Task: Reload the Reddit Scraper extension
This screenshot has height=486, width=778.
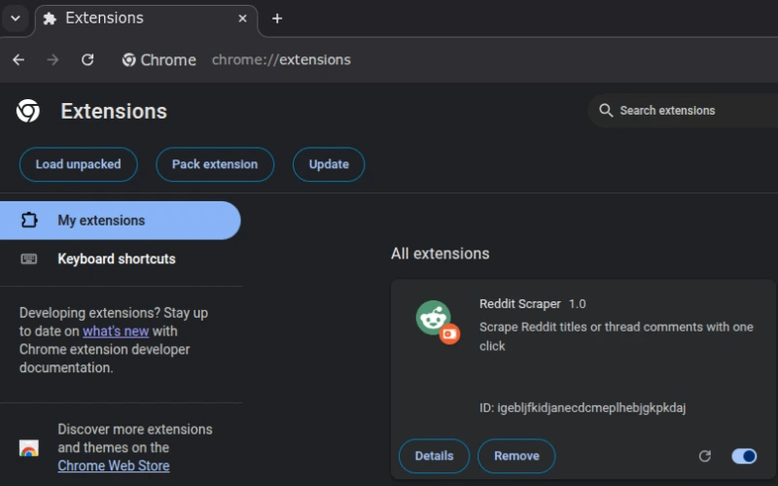Action: [x=705, y=456]
